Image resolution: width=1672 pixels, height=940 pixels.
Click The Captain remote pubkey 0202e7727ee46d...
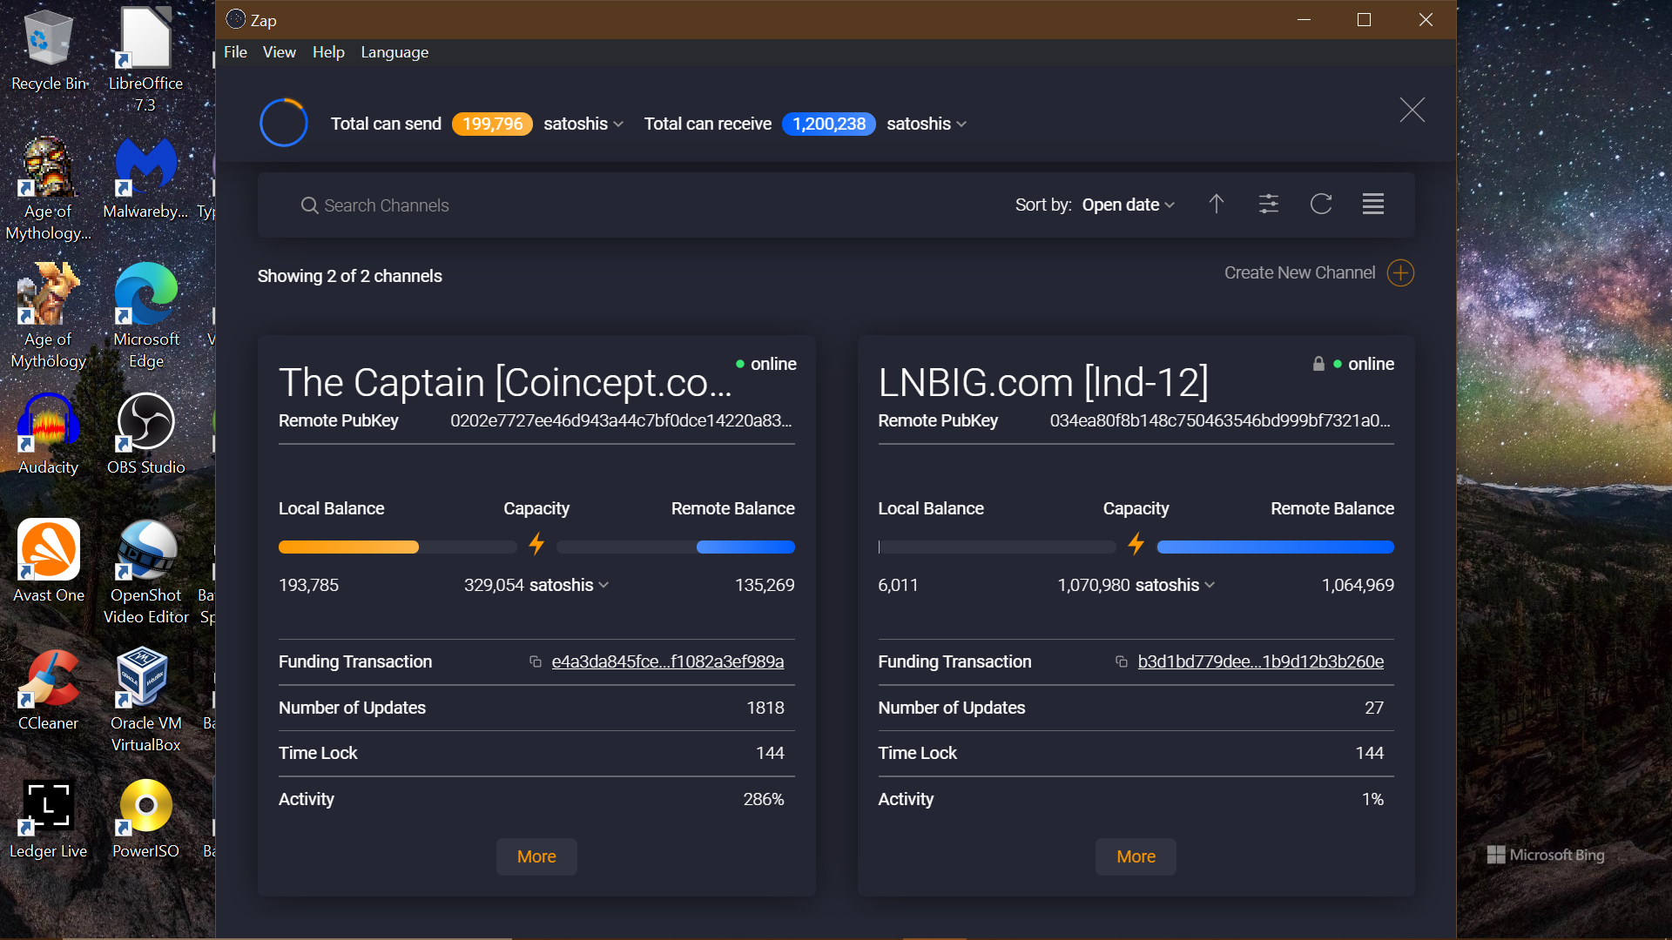point(621,420)
